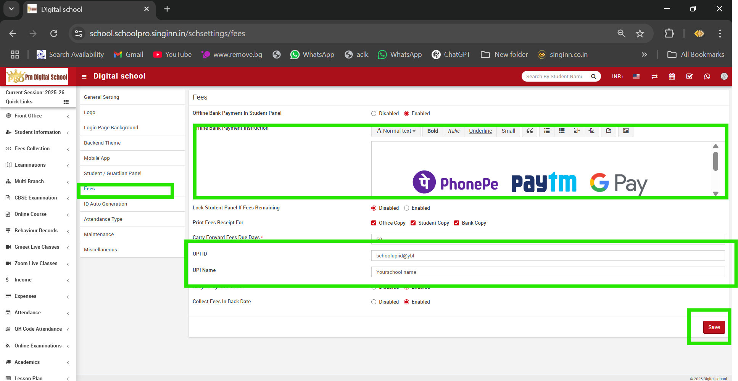
Task: Click the search magnifier in the student search box
Action: [593, 76]
